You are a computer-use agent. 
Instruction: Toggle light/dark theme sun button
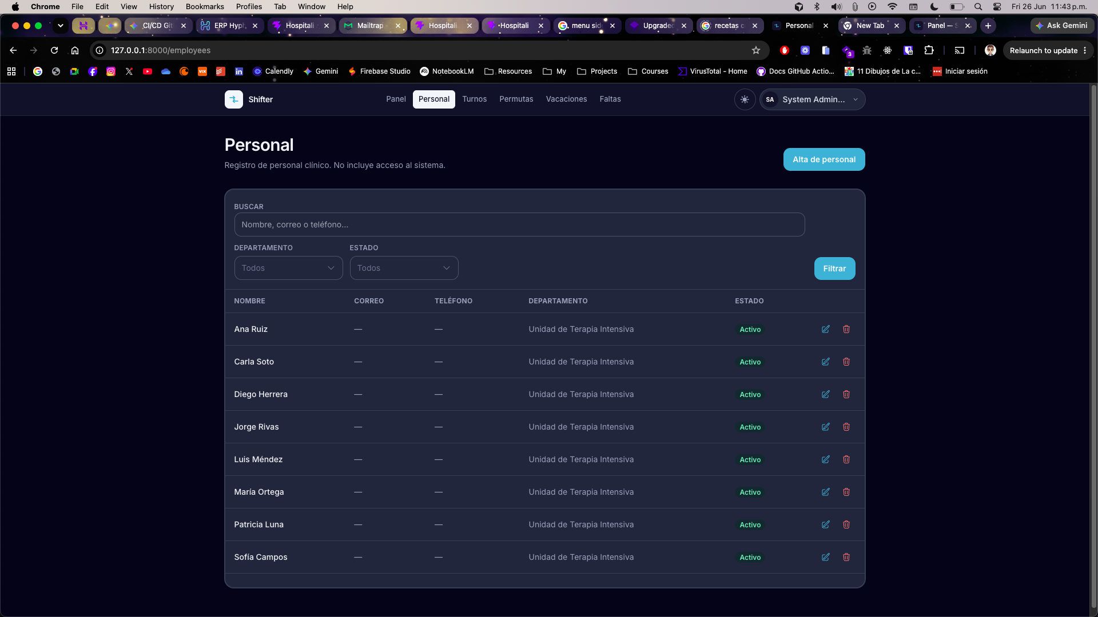click(745, 99)
